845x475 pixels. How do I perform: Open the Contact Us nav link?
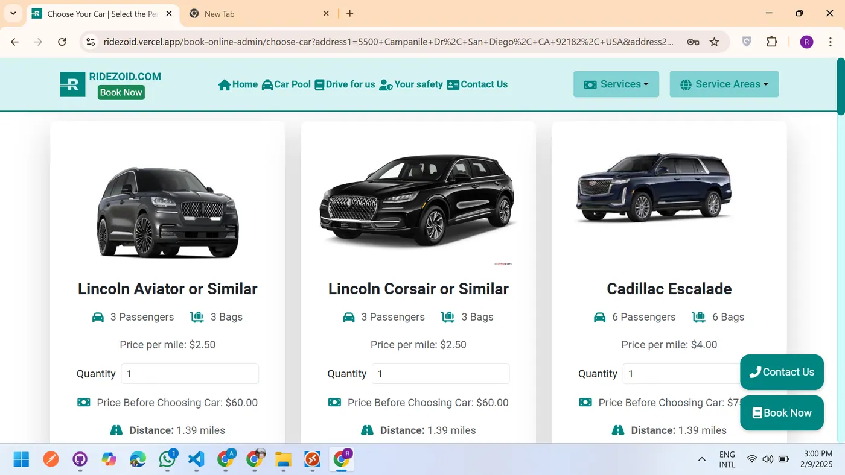(477, 84)
